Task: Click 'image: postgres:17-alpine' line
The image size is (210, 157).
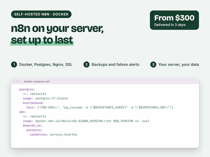Action: pyautogui.click(x=45, y=99)
